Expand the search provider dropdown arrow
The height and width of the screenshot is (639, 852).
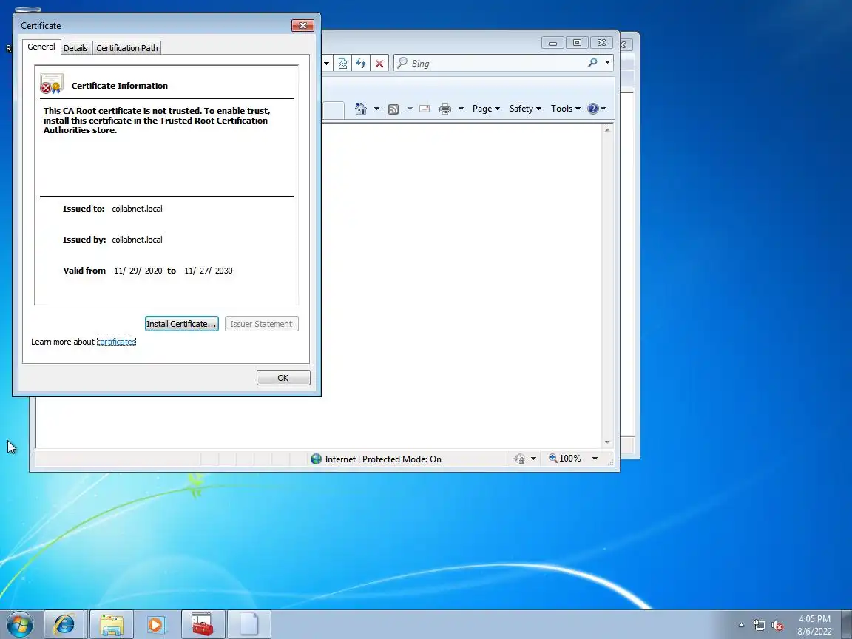607,62
